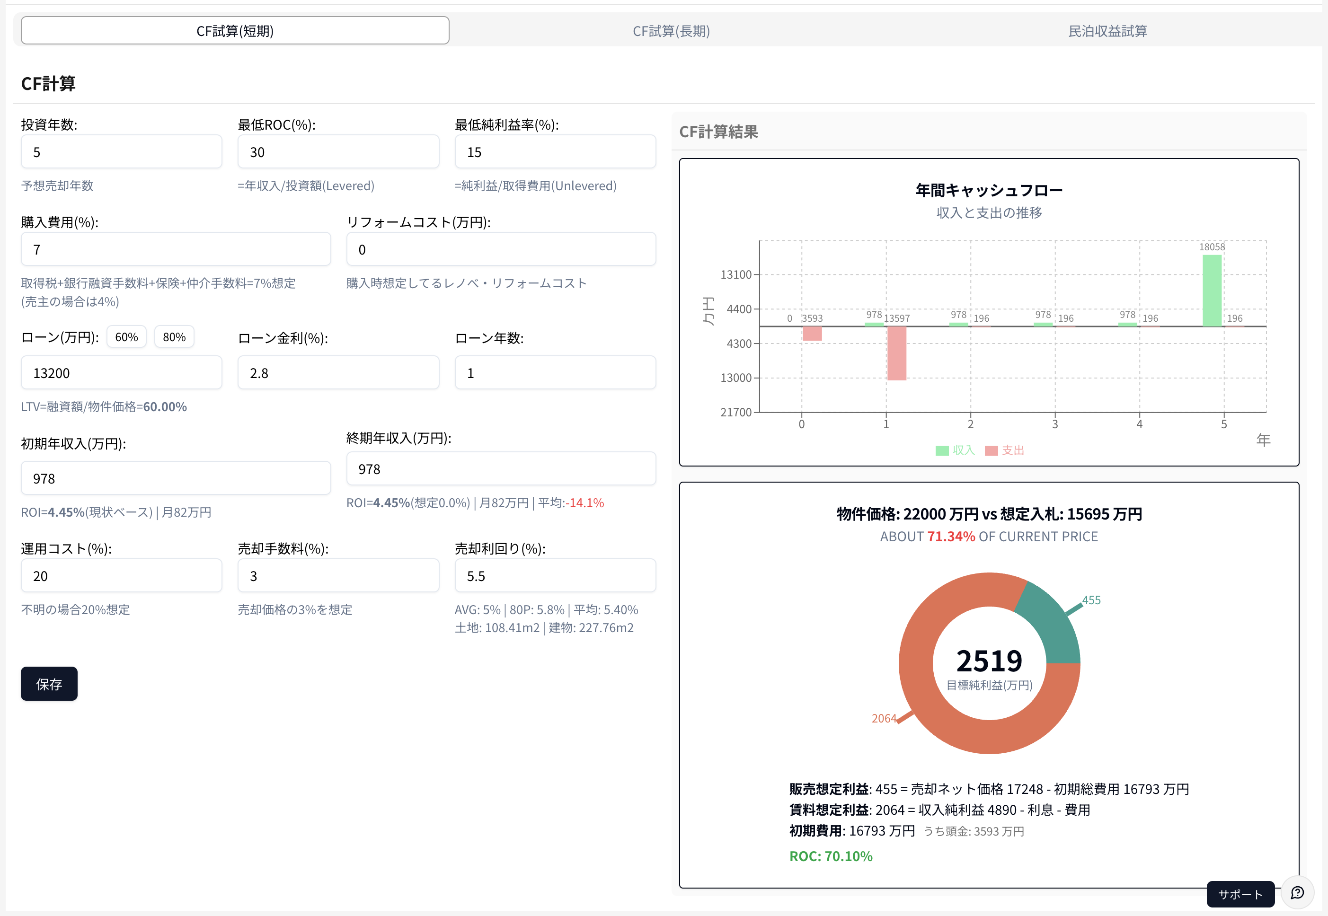The width and height of the screenshot is (1328, 916).
Task: Click the 最低ROC(%) input field
Action: [338, 152]
